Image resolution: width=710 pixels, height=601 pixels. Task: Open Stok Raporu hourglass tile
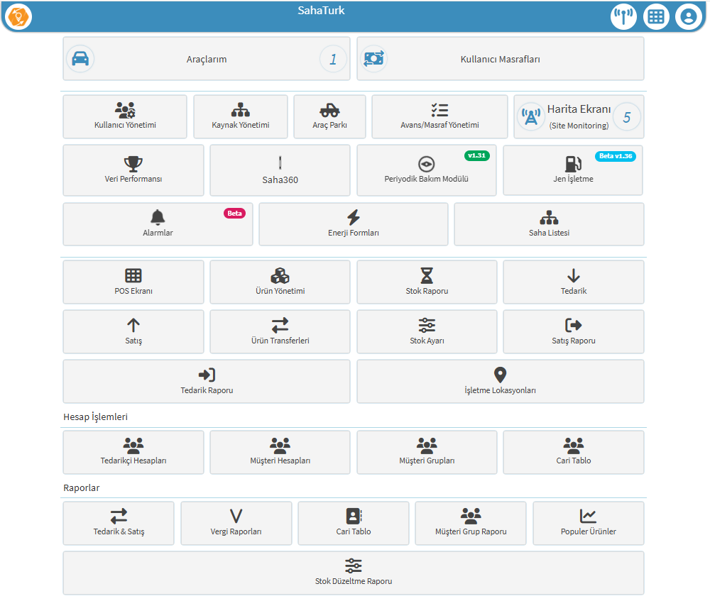(426, 282)
